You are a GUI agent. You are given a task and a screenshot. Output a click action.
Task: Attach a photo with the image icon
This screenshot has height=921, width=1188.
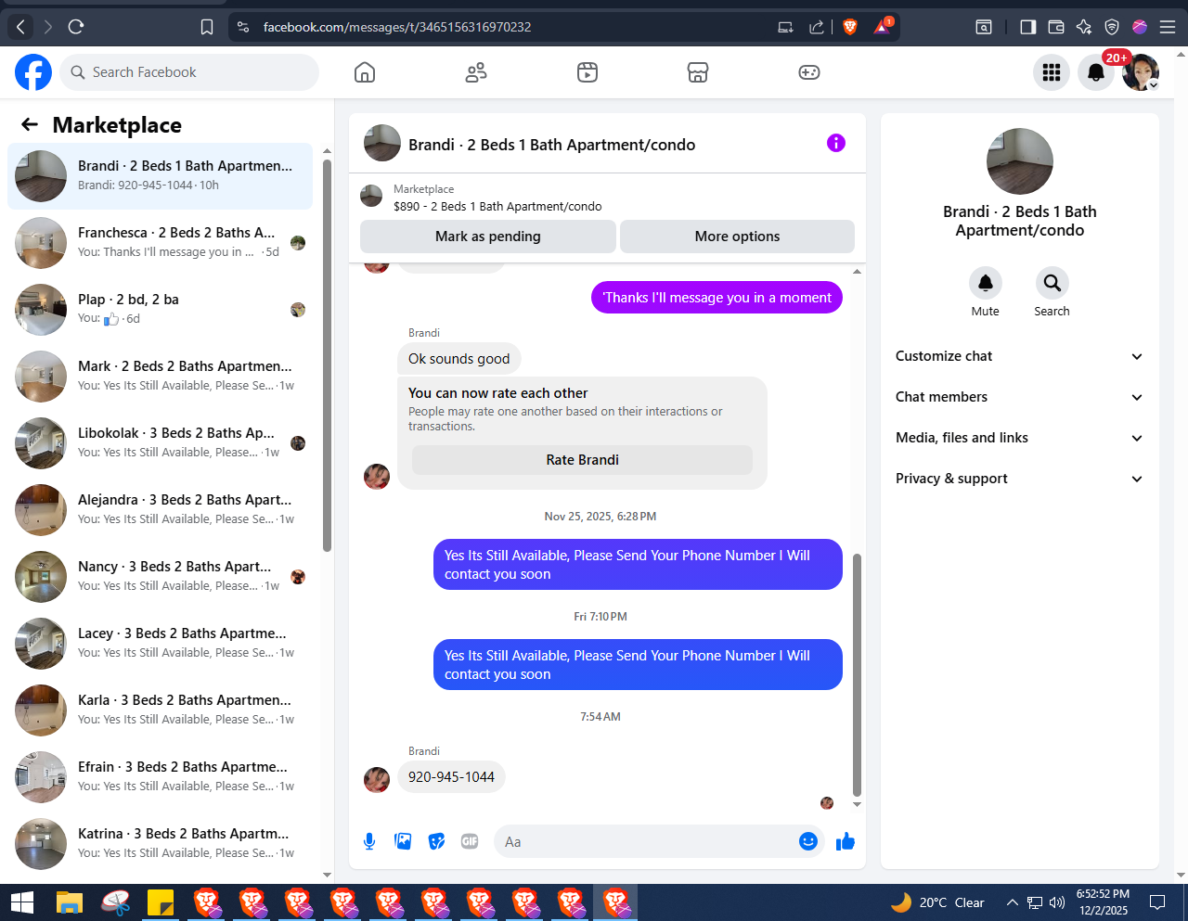pos(403,841)
